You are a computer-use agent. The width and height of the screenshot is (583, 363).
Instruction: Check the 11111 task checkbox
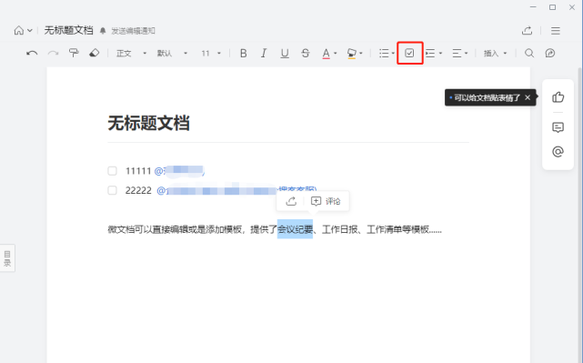pos(112,171)
